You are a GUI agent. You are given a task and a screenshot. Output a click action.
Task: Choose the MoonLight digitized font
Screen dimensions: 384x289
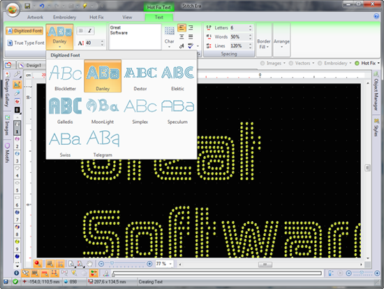point(103,109)
